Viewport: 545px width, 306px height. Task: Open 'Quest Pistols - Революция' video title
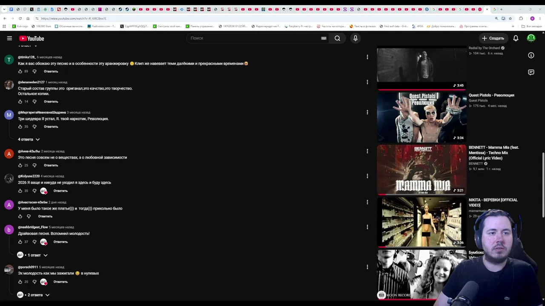tap(491, 95)
